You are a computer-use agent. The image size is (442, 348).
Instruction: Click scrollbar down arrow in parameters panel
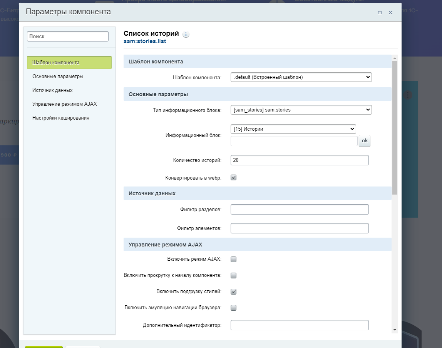[395, 330]
